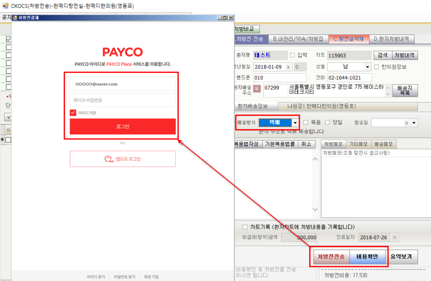Click the 차트 number field 115903

tap(349, 55)
